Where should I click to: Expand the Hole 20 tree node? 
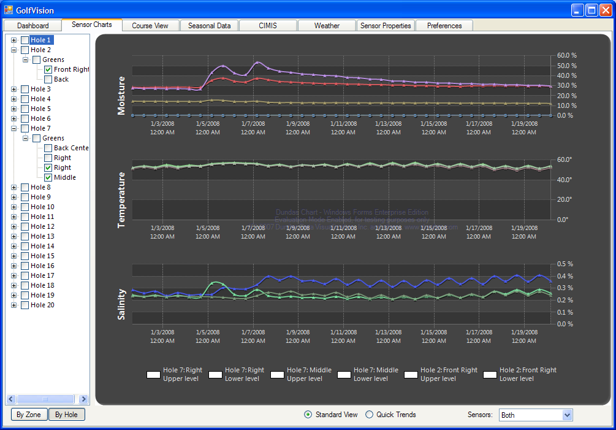[x=13, y=305]
